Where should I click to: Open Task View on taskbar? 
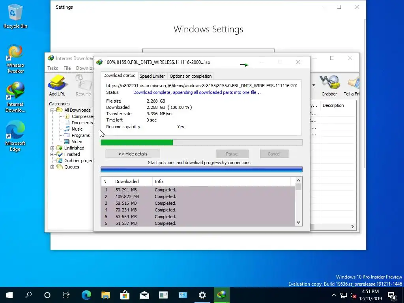66,295
